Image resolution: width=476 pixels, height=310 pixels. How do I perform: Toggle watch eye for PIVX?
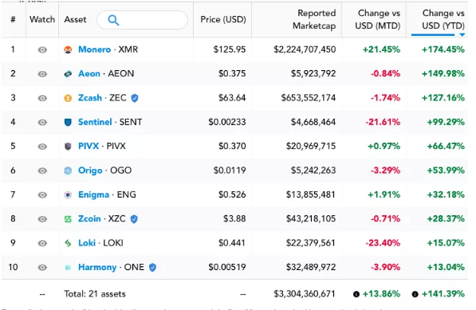[x=42, y=147]
